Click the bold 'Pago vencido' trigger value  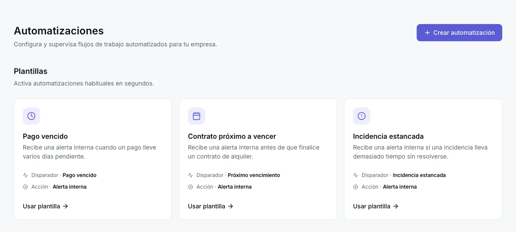tap(80, 175)
